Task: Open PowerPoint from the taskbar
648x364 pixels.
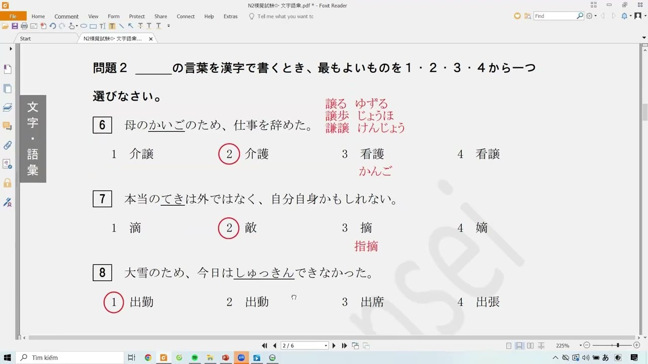Action: 226,357
